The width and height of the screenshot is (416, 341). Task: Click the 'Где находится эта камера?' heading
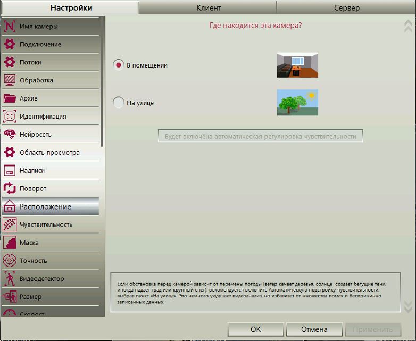(255, 26)
